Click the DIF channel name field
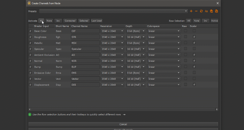Image resolution: width=244 pixels, height=130 pixels. click(85, 31)
